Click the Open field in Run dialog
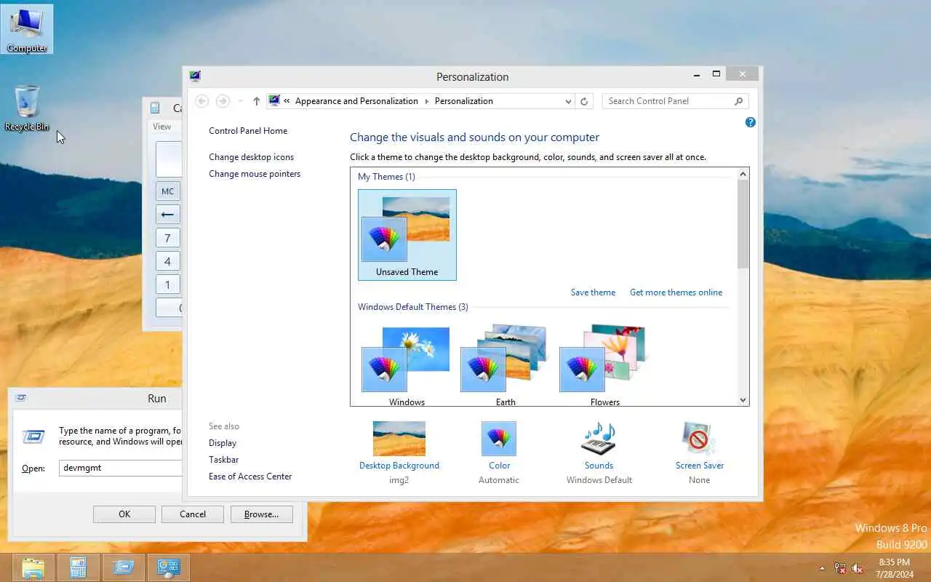Screen dimensions: 931x582 [120, 468]
